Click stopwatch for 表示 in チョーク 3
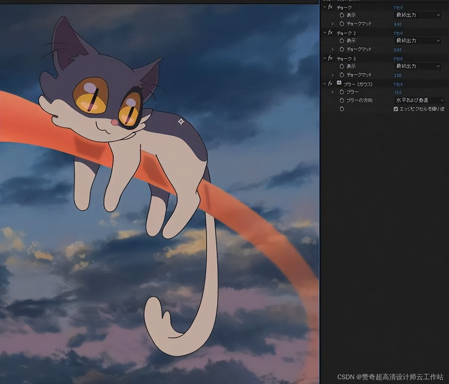This screenshot has height=384, width=449. (x=342, y=66)
